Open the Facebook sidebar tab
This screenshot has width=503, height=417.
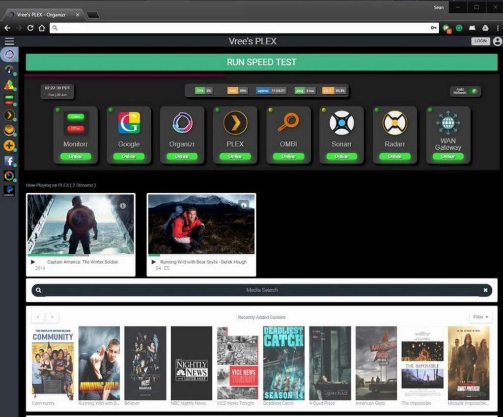click(9, 161)
